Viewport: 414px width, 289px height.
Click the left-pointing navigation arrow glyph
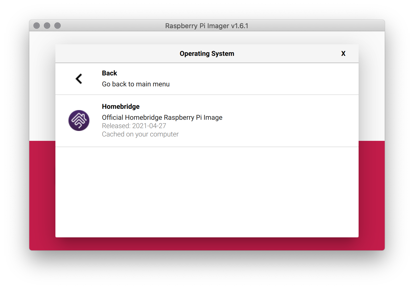tap(78, 79)
